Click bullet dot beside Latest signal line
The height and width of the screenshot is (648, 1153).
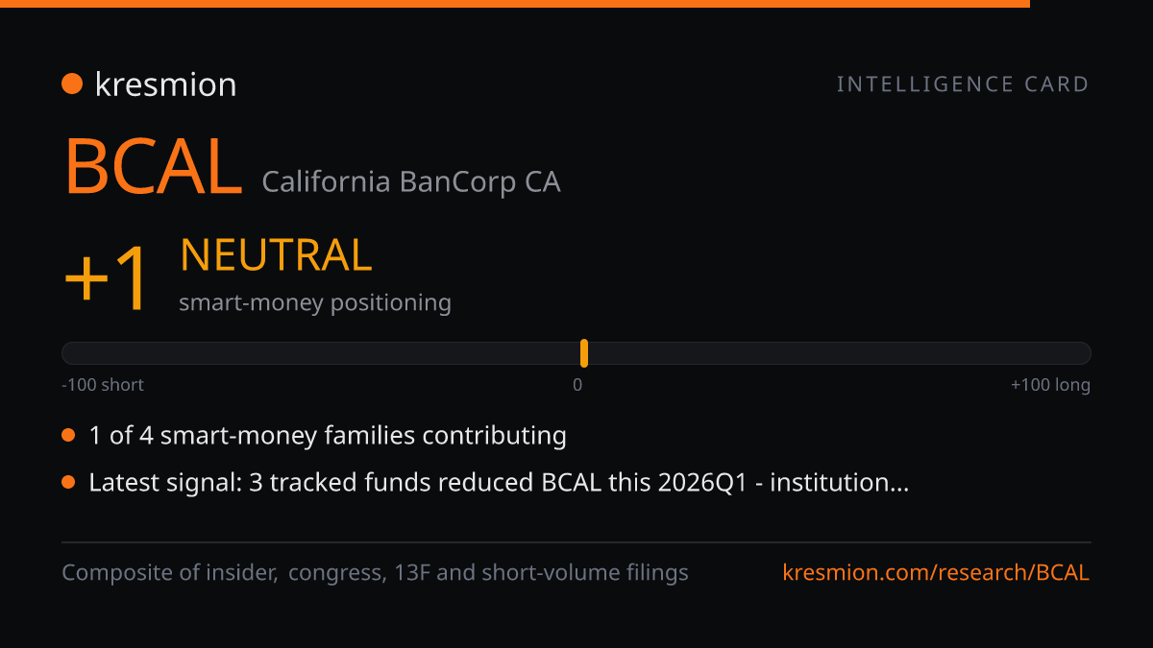[68, 482]
